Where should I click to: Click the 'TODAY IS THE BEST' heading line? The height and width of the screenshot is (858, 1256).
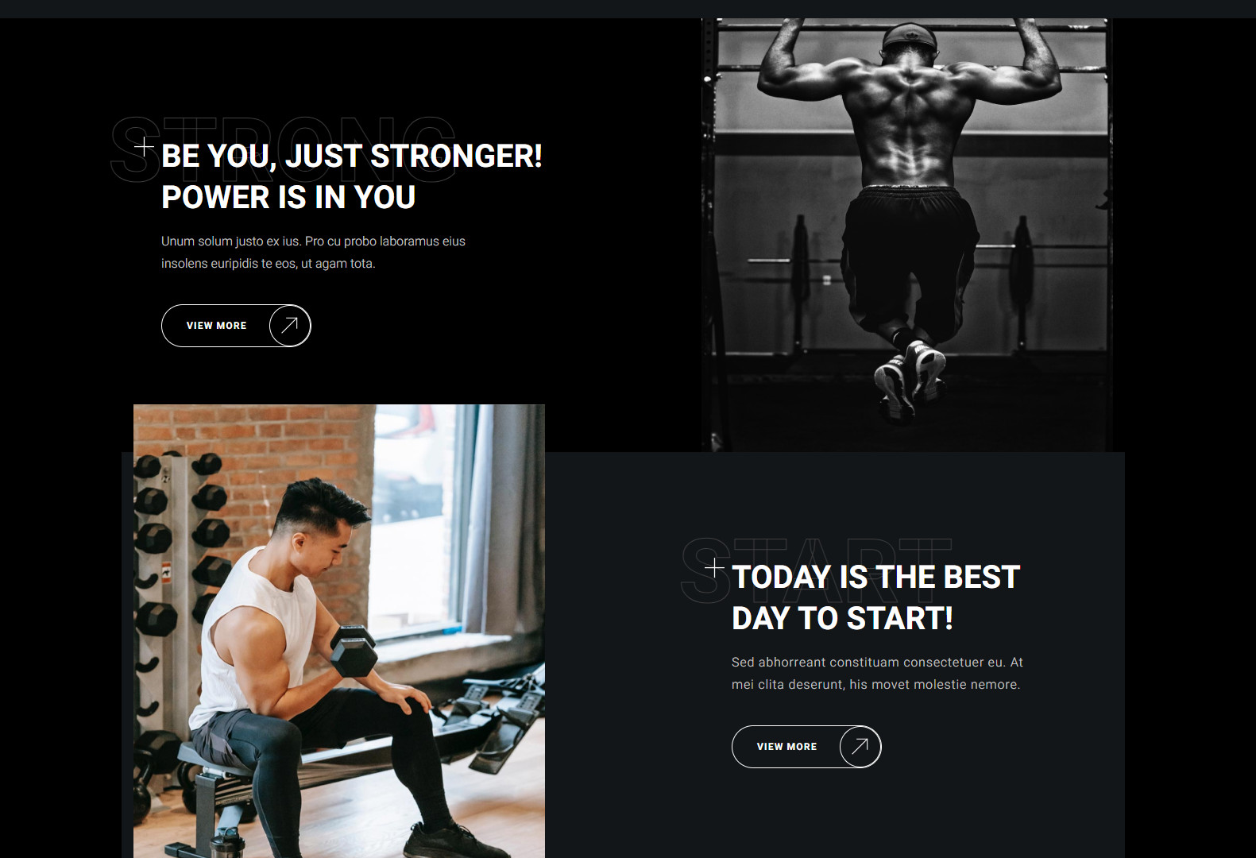(x=875, y=578)
